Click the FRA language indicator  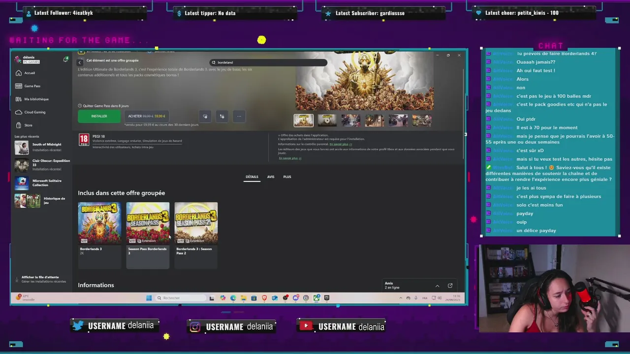425,298
